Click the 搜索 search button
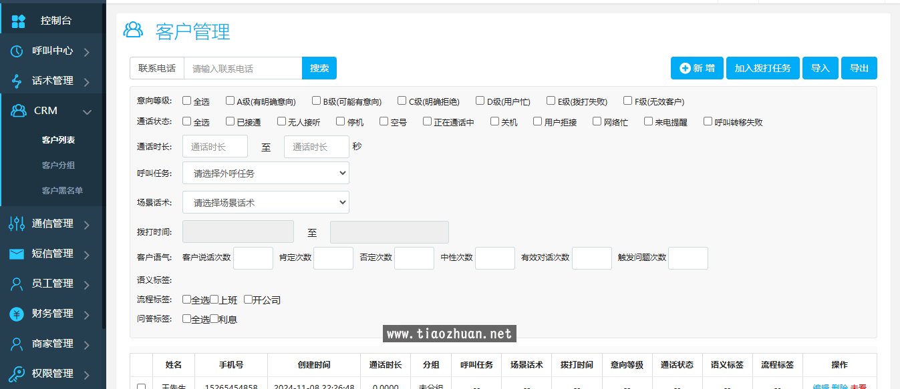Image resolution: width=900 pixels, height=389 pixels. coord(319,68)
